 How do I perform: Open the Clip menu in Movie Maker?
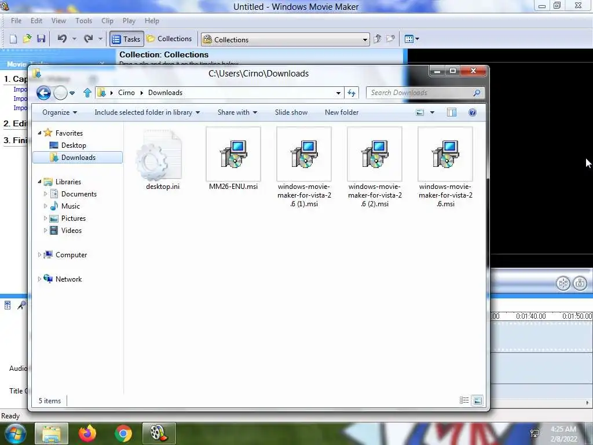coord(107,21)
